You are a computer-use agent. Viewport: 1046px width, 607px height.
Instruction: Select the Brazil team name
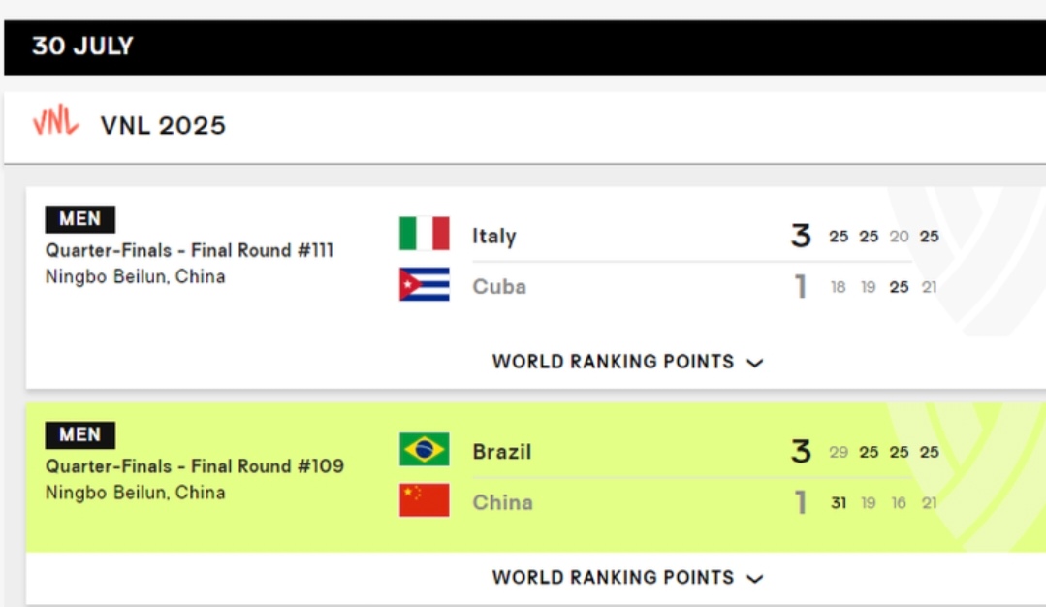501,452
